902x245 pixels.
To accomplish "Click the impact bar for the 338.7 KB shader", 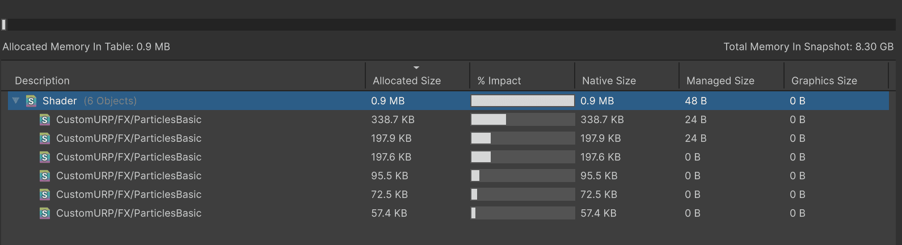I will tap(522, 120).
